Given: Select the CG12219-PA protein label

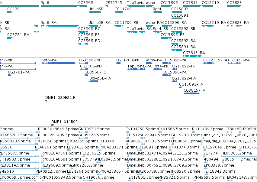Looking at the screenshot, I should coord(215,60).
